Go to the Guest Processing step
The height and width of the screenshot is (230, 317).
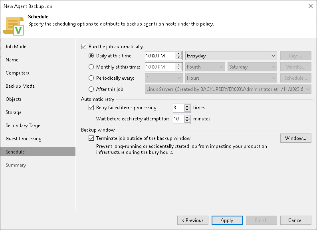pos(24,139)
